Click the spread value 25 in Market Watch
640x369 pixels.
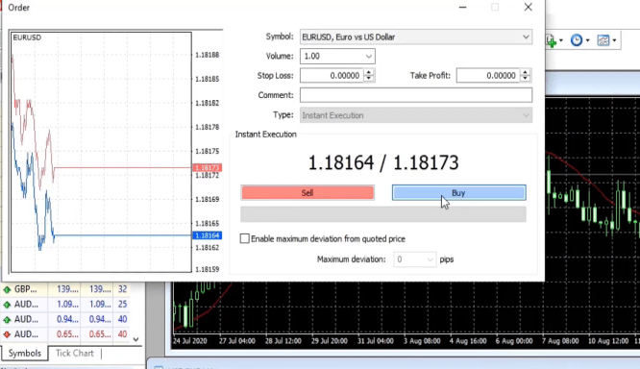(122, 305)
